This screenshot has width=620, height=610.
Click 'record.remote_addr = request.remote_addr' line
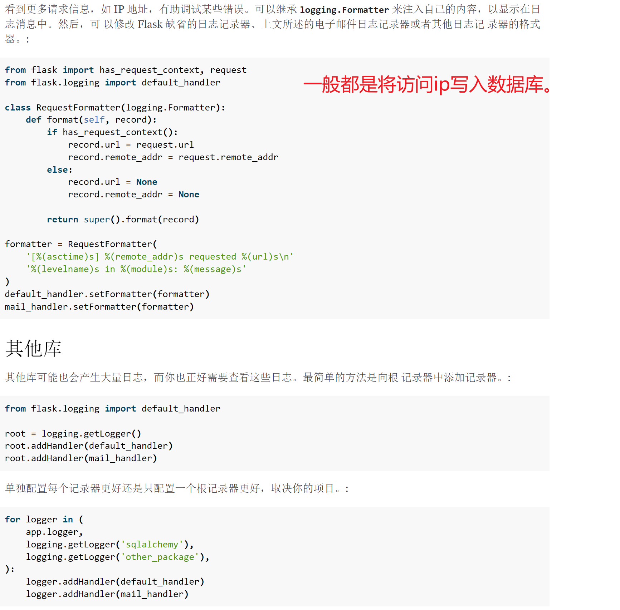(173, 157)
